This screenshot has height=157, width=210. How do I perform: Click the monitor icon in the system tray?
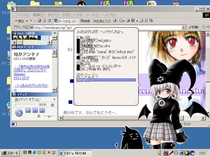point(182,153)
